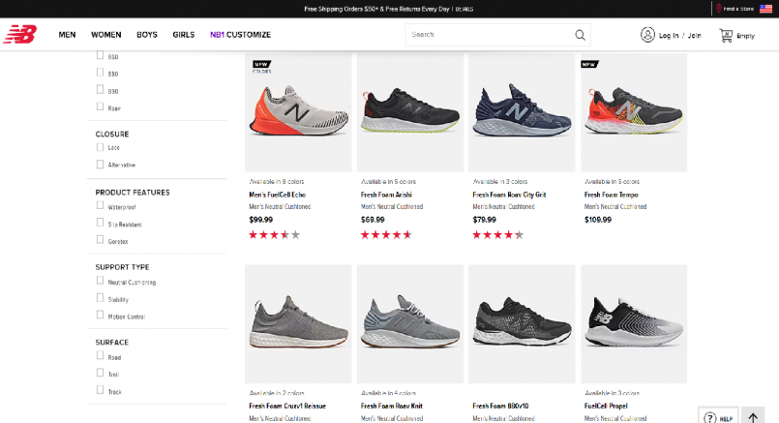Open the WOMEN navigation menu

tap(106, 35)
